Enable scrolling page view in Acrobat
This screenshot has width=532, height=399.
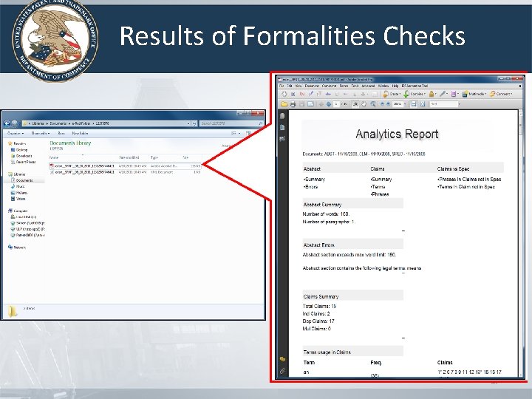(414, 104)
